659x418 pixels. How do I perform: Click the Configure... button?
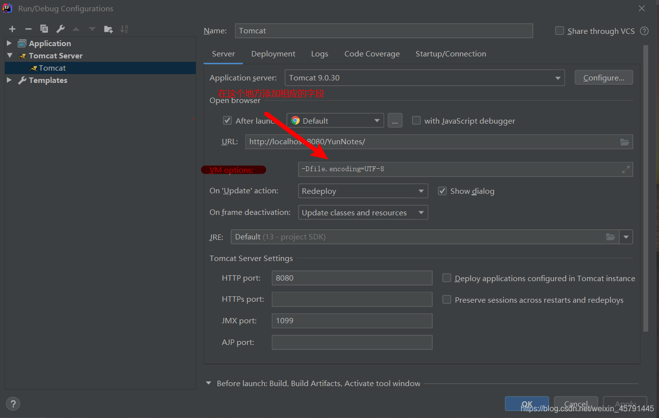[604, 78]
